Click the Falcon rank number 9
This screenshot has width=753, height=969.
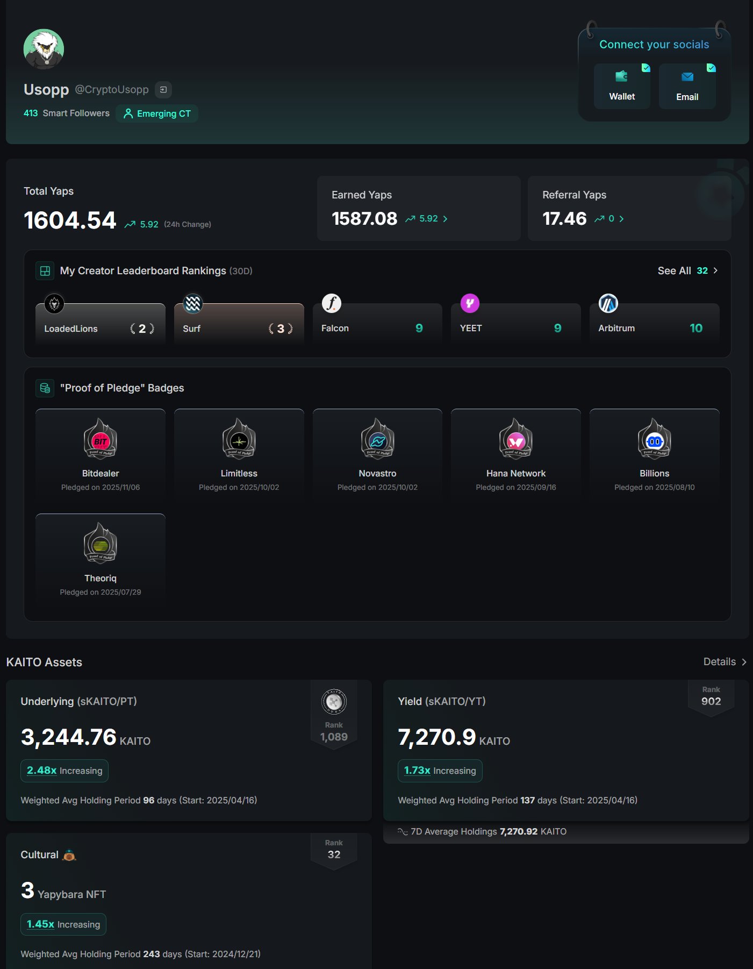(419, 328)
